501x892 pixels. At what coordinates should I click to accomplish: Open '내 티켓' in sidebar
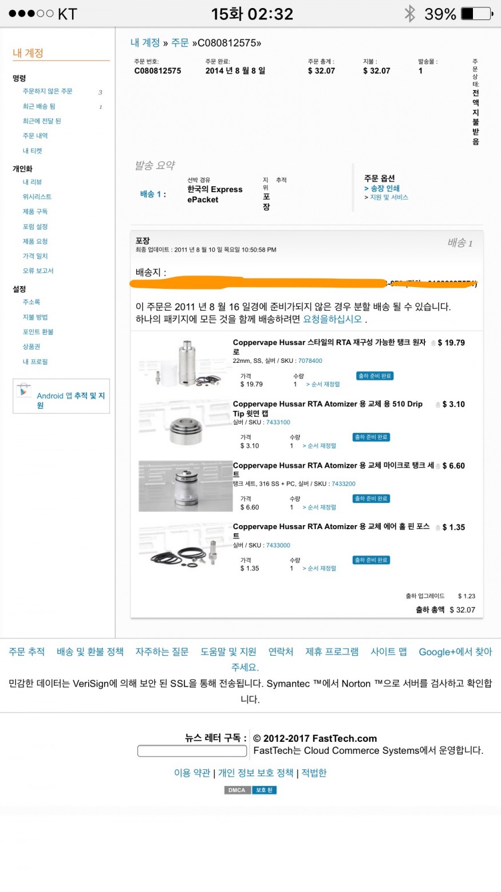pyautogui.click(x=33, y=151)
